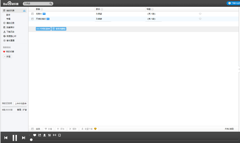Viewport: 240px width, 143px height.
Task: Click album 《克卜勒》 in the 天使的指纹 row
Action: 151,19
